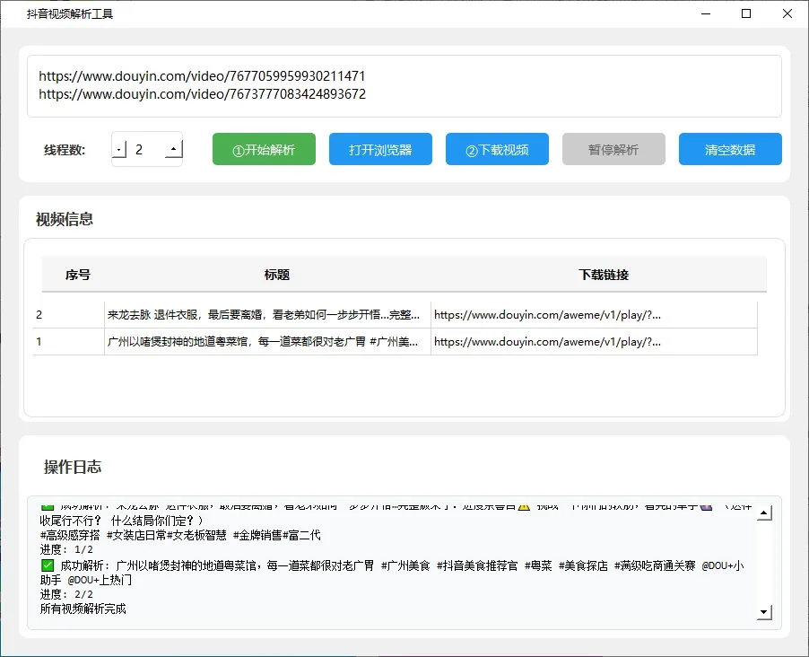Select URL ending in 30211471
Screen dimensions: 809x657
pos(202,76)
